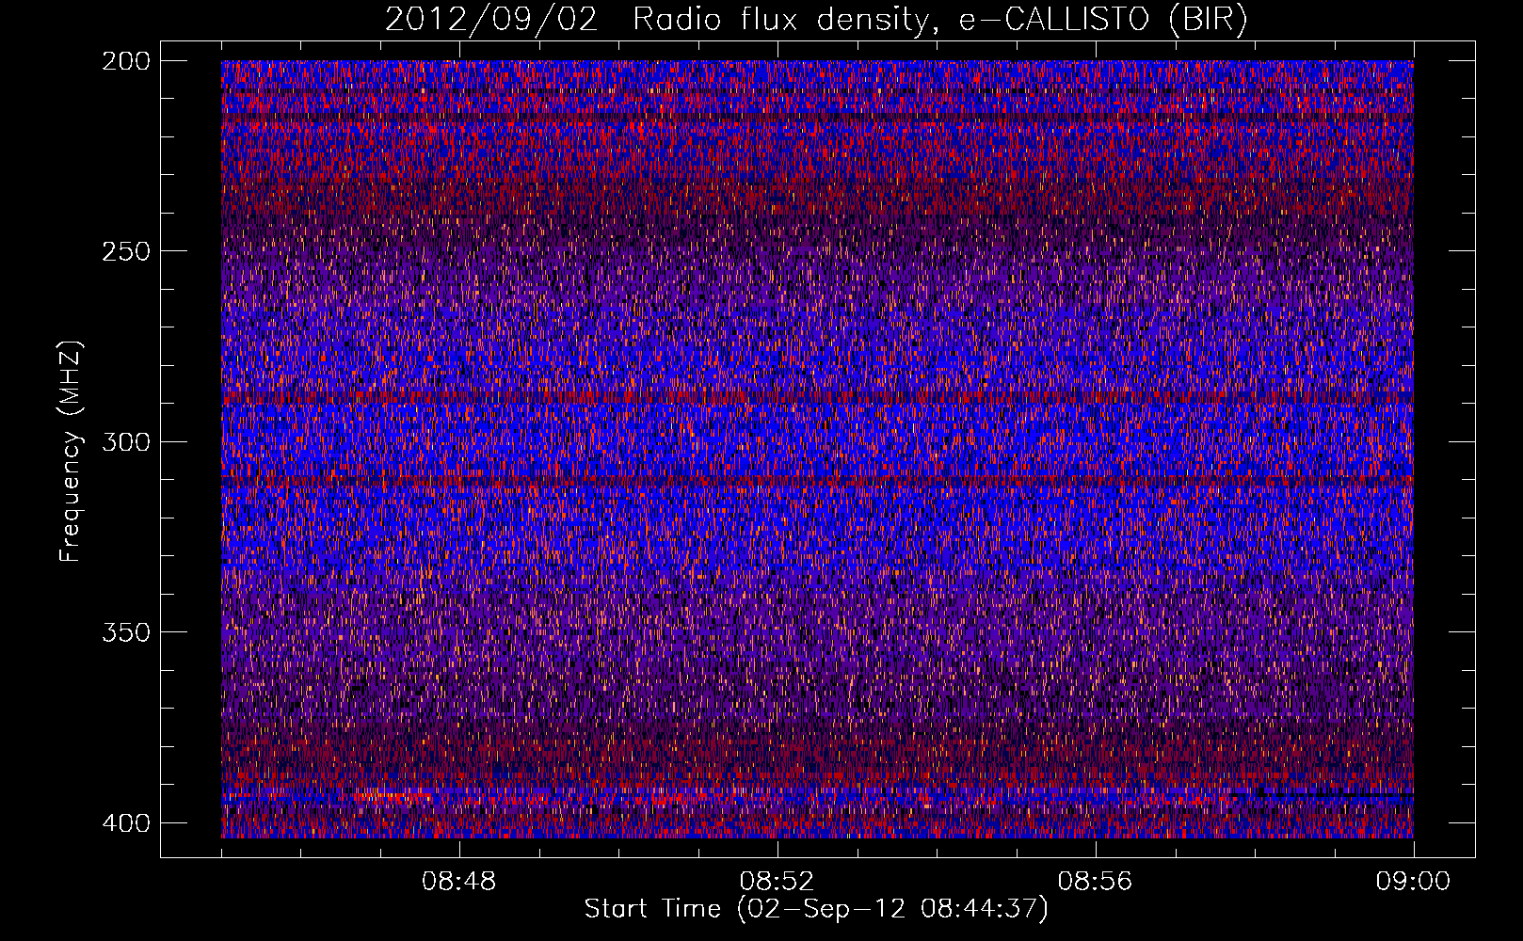The image size is (1523, 941).
Task: Click the 350 frequency tick label
Action: pos(125,631)
